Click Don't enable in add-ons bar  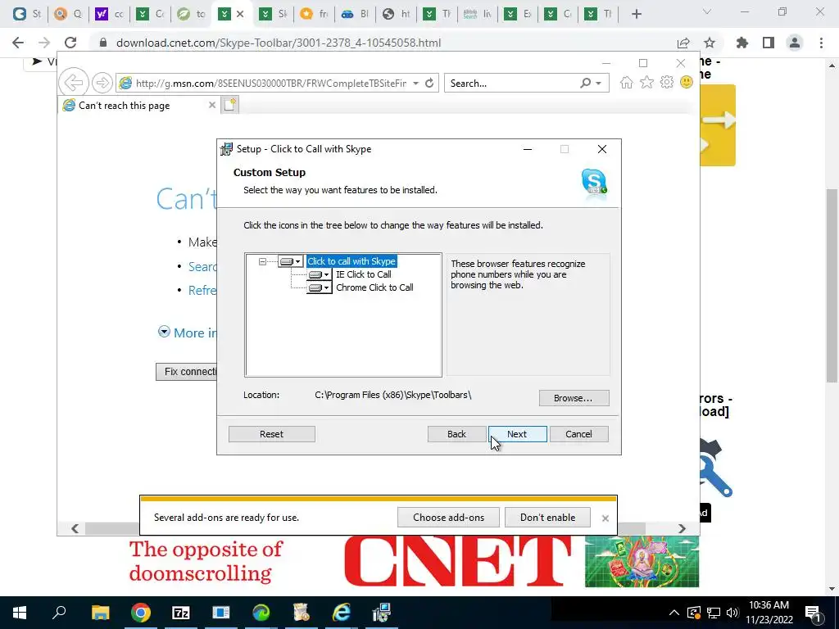547,518
